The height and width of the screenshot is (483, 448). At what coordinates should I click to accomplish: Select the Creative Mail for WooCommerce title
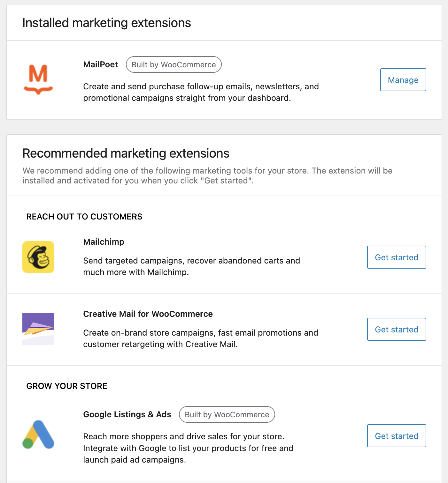148,314
